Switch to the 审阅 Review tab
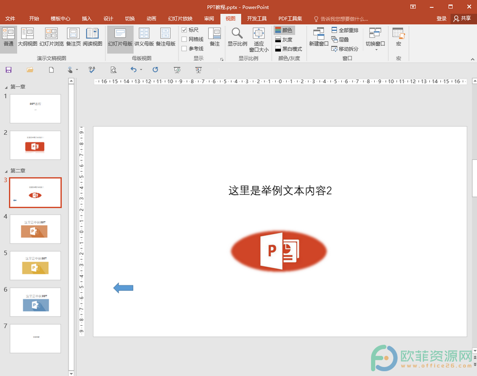477x376 pixels. point(209,19)
